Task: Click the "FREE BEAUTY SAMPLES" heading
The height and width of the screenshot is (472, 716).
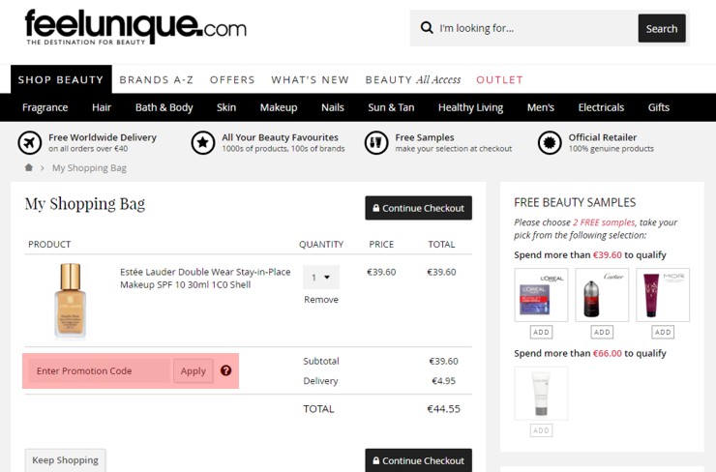Action: click(575, 202)
